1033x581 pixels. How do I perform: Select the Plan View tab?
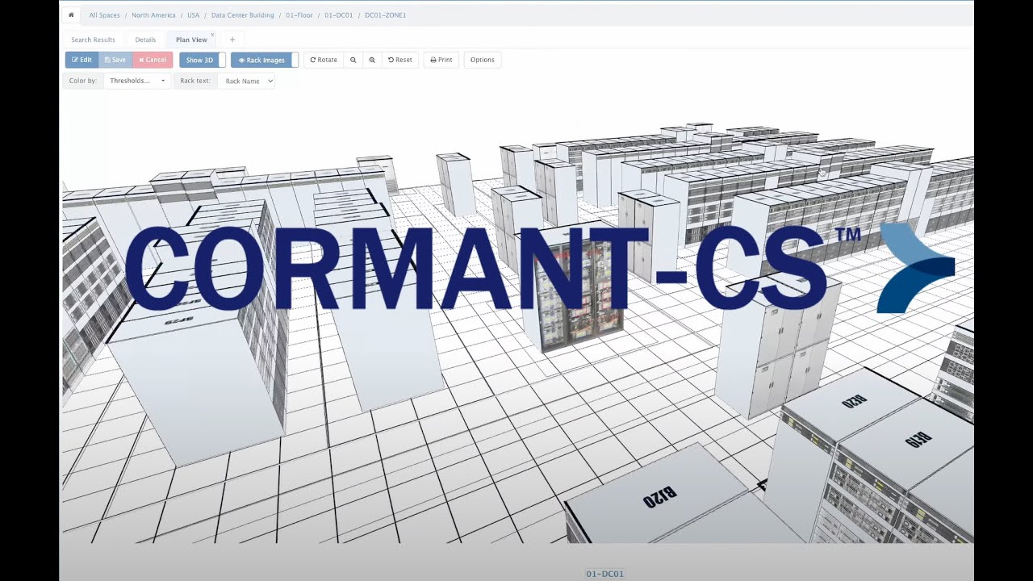pos(191,40)
